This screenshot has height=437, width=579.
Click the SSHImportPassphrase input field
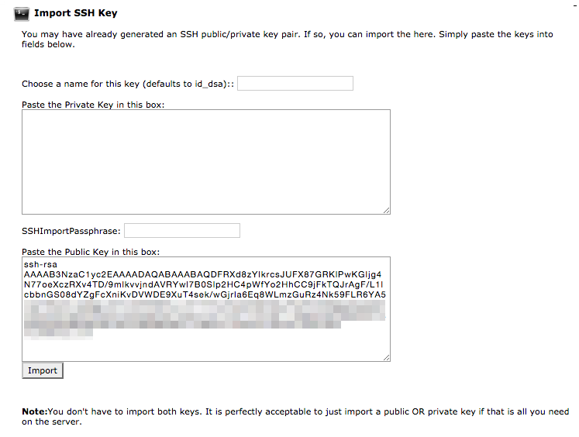181,231
